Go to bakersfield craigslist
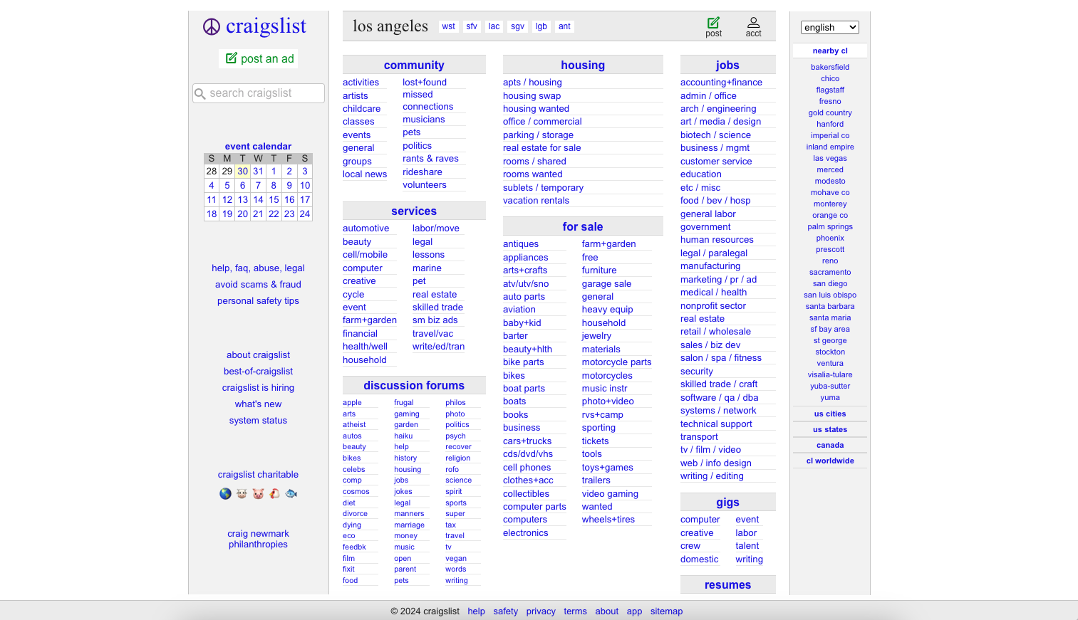Screen dimensions: 1078x620 click(830, 67)
